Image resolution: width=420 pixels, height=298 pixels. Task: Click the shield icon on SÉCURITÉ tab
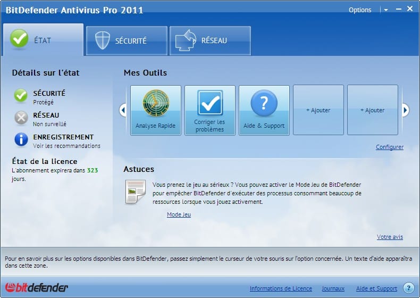(103, 40)
